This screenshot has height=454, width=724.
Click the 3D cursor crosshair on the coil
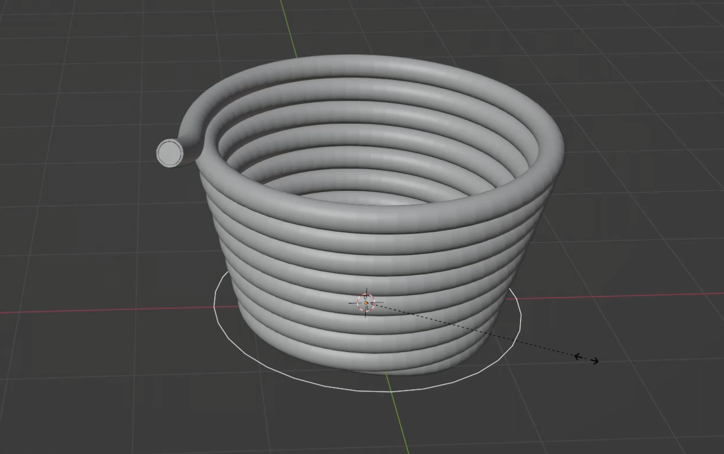(366, 303)
